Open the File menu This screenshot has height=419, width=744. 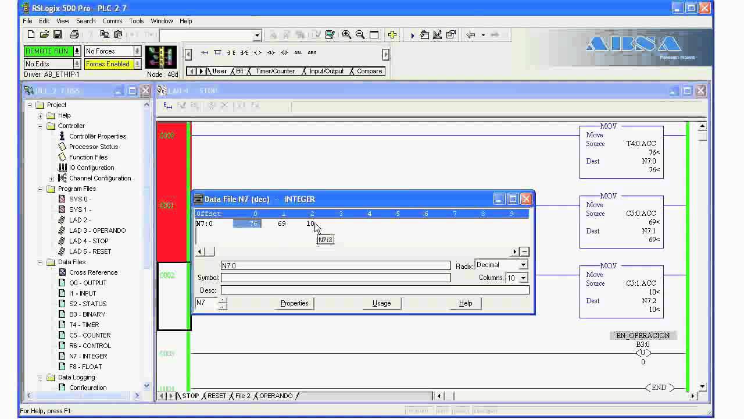(27, 21)
